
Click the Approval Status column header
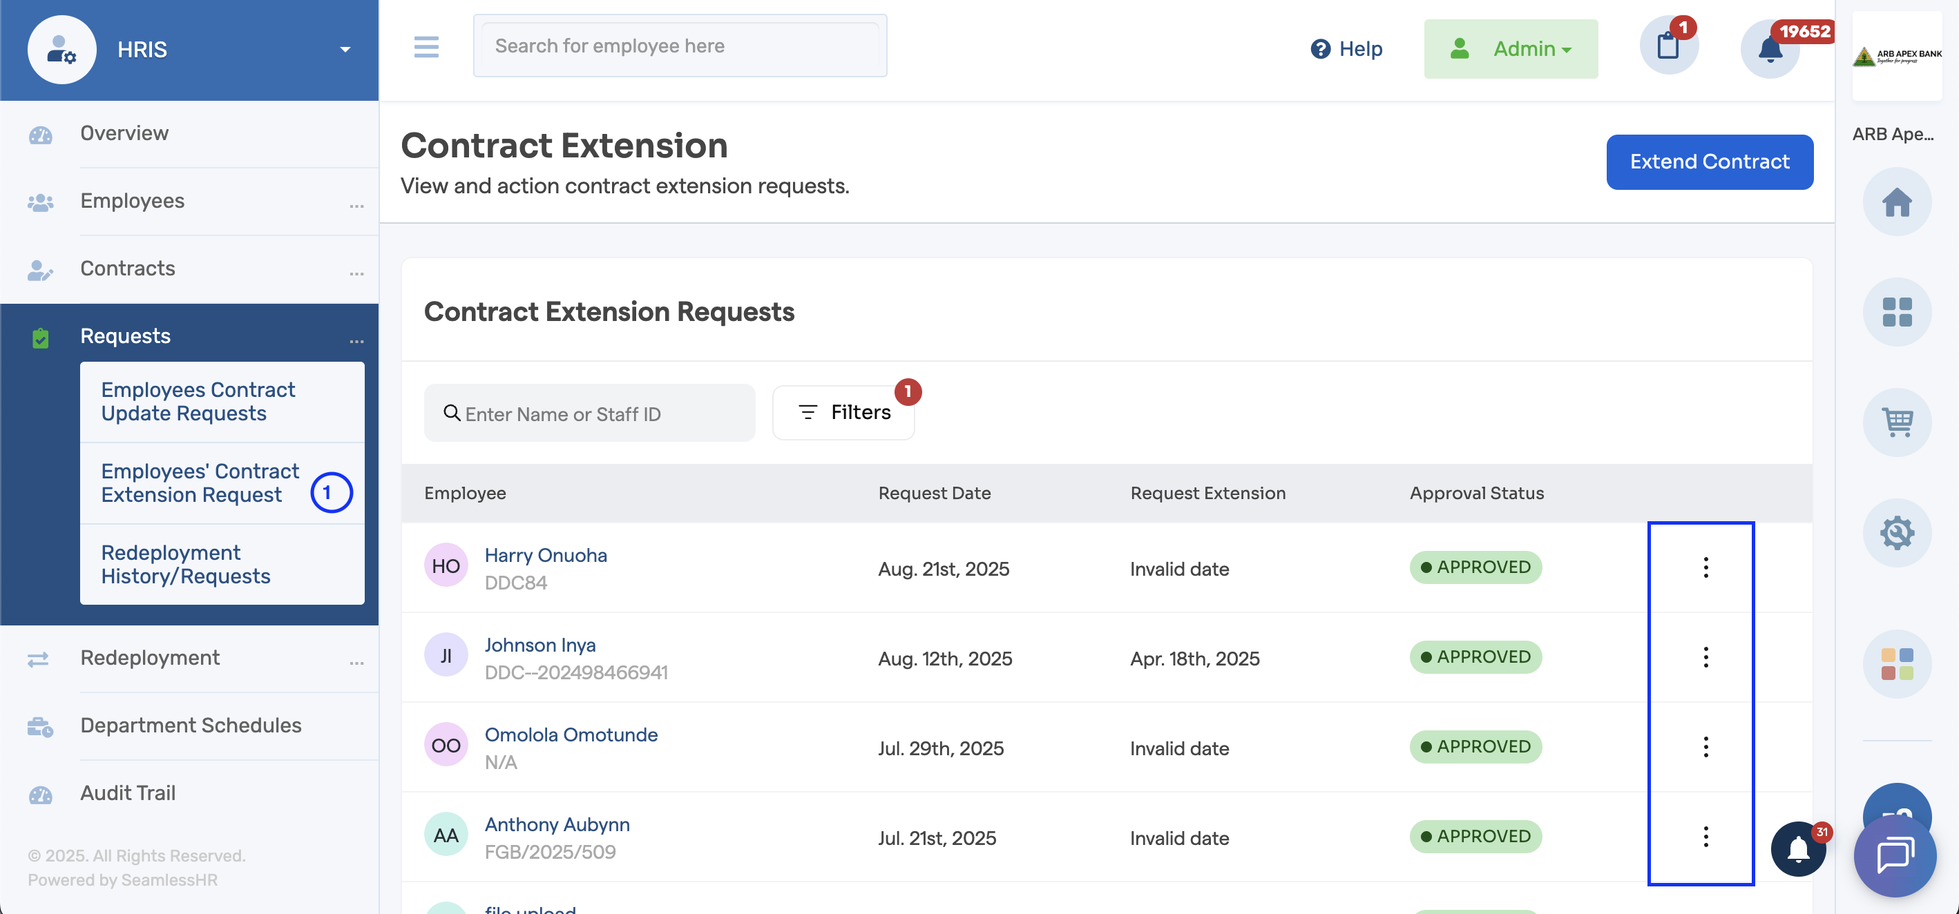coord(1476,493)
